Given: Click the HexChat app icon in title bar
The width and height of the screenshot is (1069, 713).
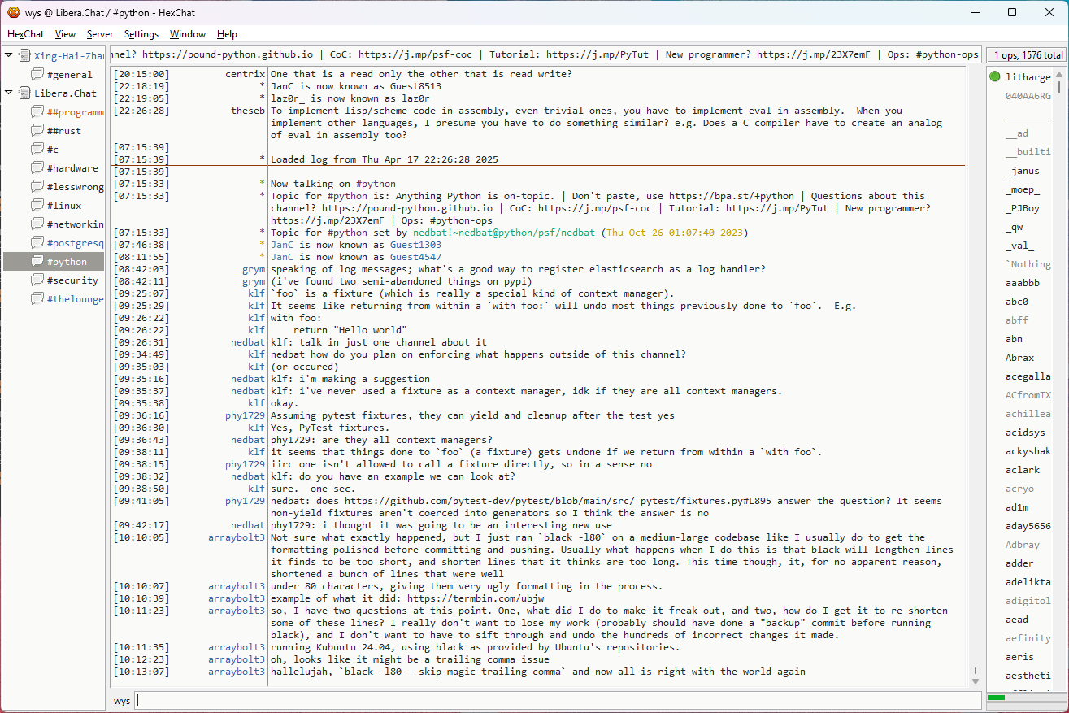Looking at the screenshot, I should point(14,13).
